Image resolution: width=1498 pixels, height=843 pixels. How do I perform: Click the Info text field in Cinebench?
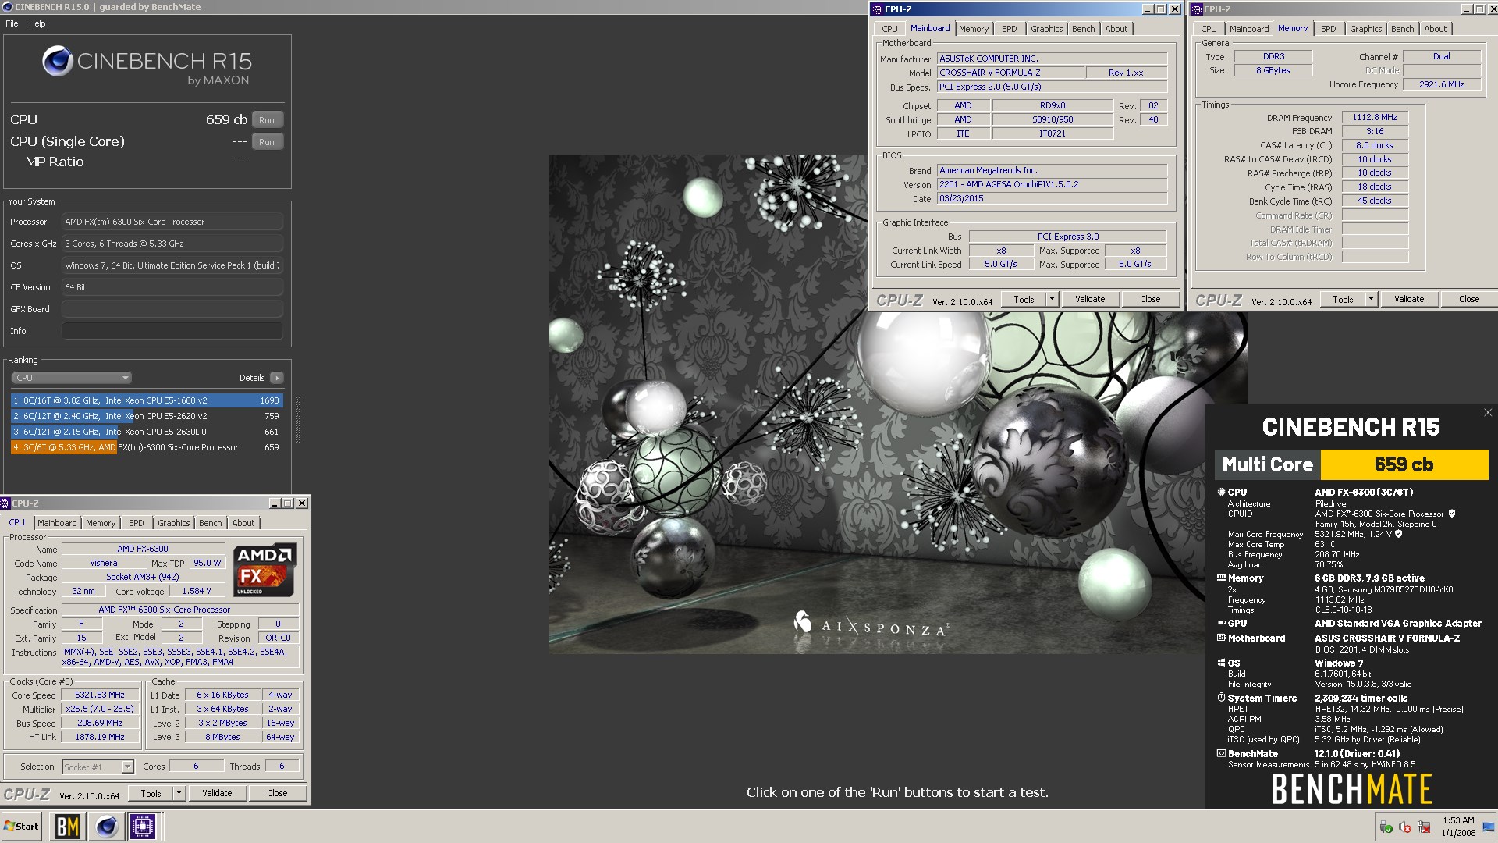point(172,331)
